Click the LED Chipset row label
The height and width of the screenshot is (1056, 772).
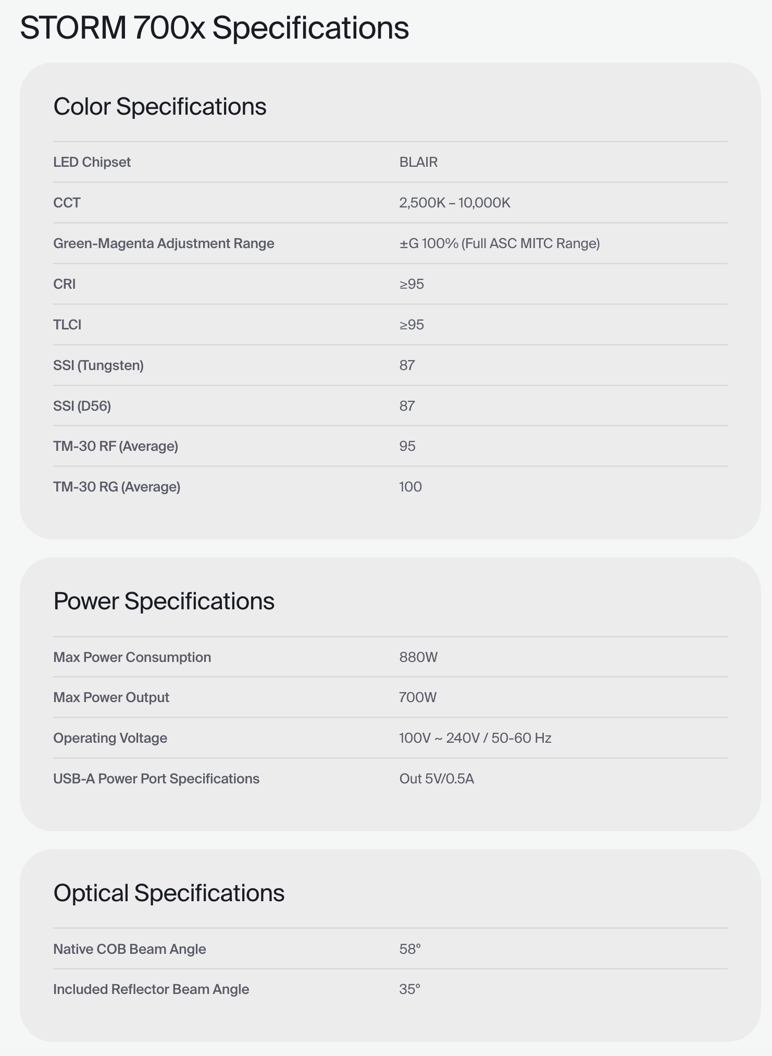point(92,162)
